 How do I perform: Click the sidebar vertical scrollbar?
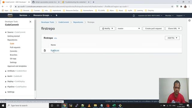click(x=35, y=55)
